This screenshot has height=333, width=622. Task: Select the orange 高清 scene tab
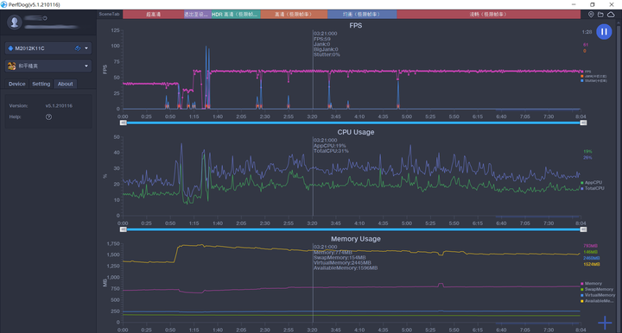coord(294,15)
